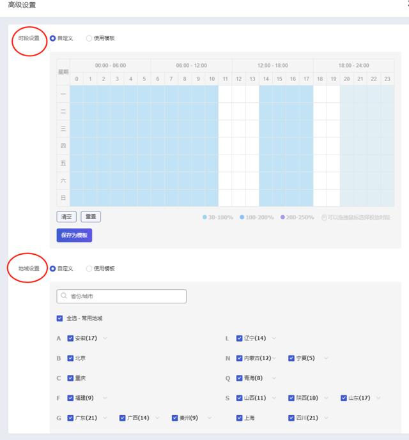The width and height of the screenshot is (409, 440).
Task: Click the 06:00 - 12:00 time range header
Action: coord(192,65)
